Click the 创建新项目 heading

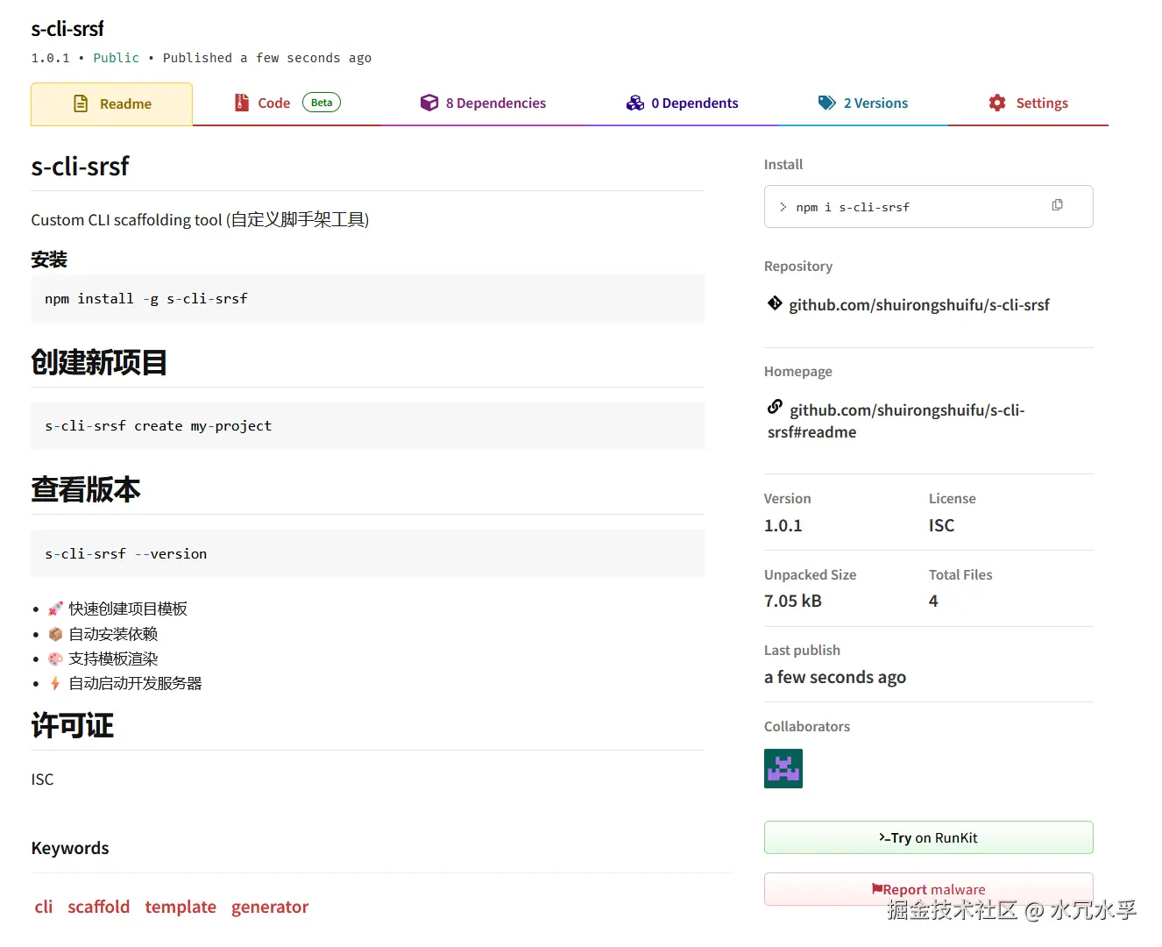pos(99,362)
